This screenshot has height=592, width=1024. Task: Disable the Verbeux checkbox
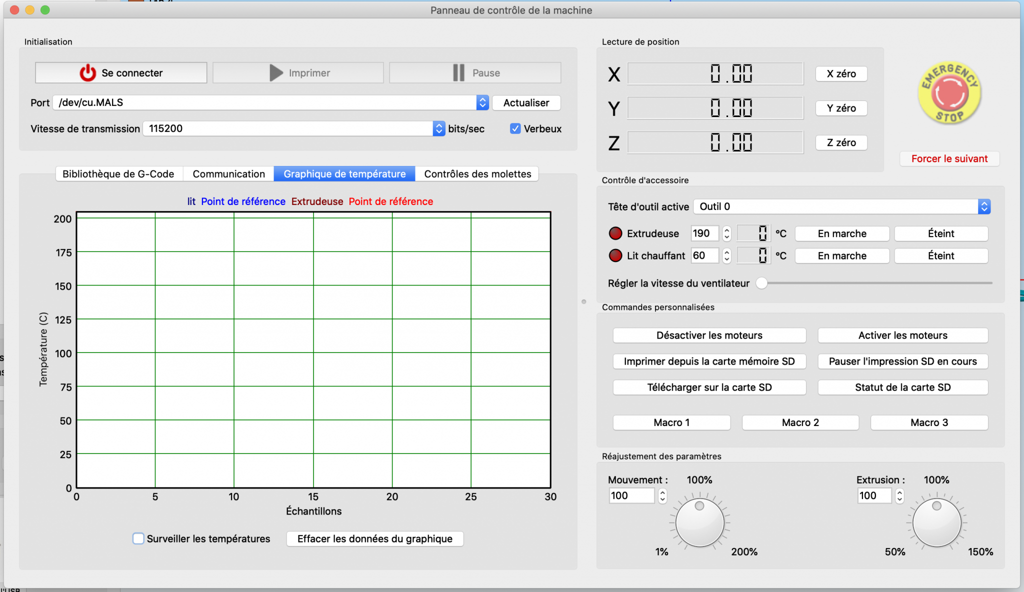coord(515,128)
